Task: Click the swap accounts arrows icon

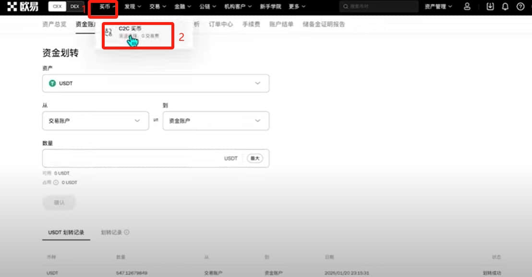Action: pos(156,120)
